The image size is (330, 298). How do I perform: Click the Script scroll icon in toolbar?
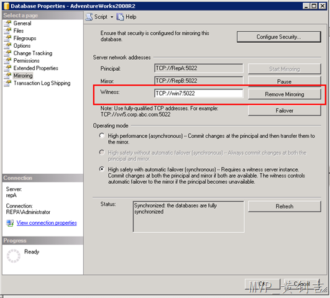pos(89,17)
